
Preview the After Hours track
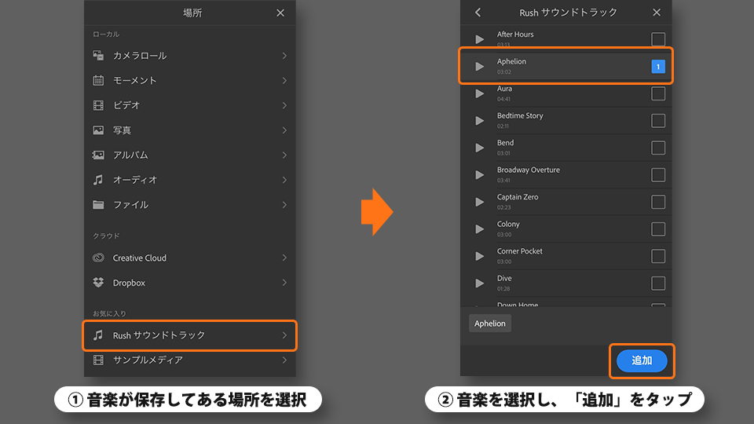tap(479, 39)
